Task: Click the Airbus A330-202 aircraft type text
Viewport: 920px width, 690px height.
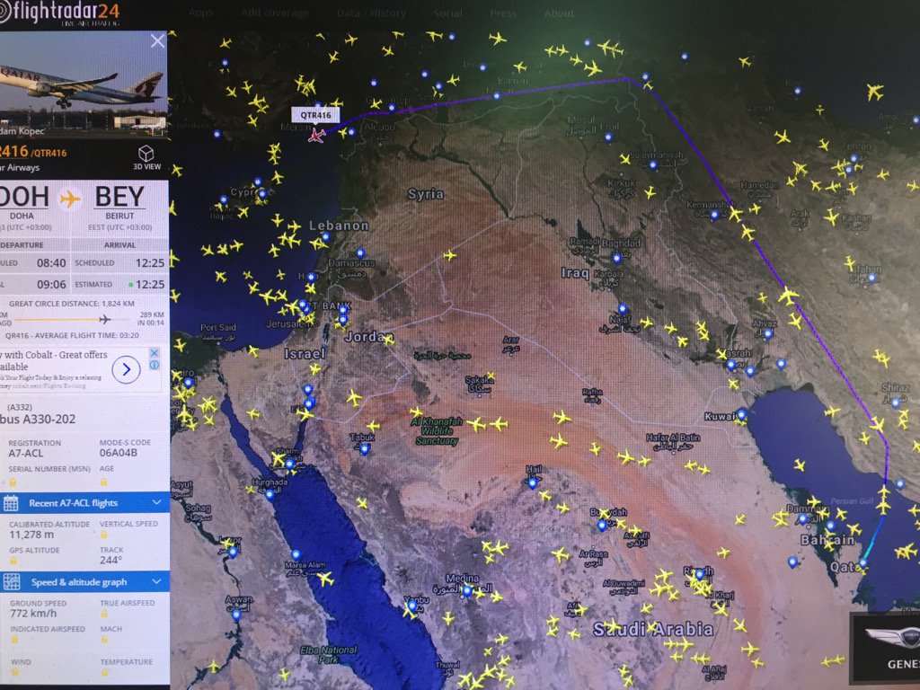Action: tap(38, 420)
